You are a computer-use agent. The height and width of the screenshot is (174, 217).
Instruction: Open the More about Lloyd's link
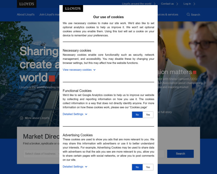37,118
